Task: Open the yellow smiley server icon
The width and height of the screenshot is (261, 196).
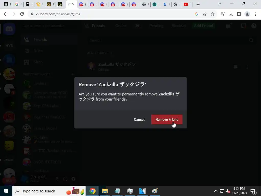Action: (x=9, y=145)
